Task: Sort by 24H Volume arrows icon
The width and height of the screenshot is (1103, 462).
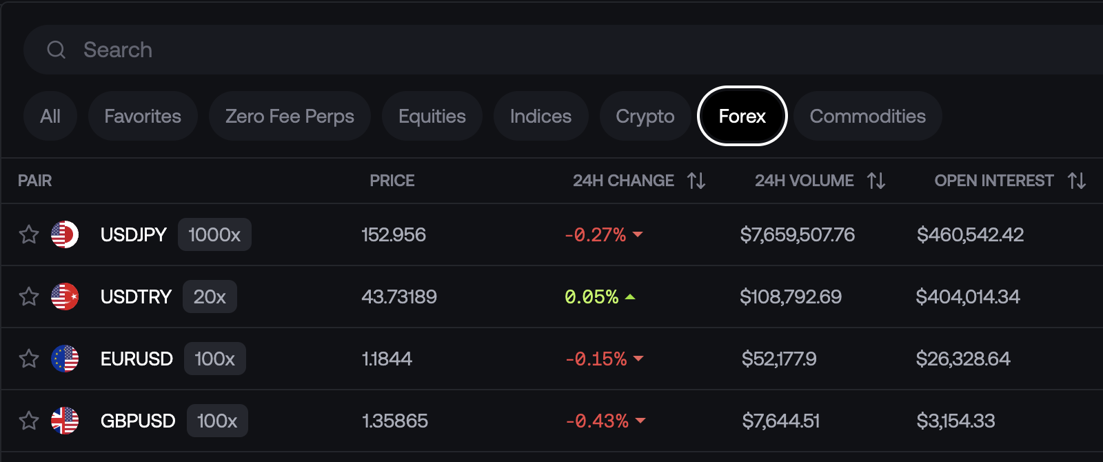Action: [x=876, y=181]
